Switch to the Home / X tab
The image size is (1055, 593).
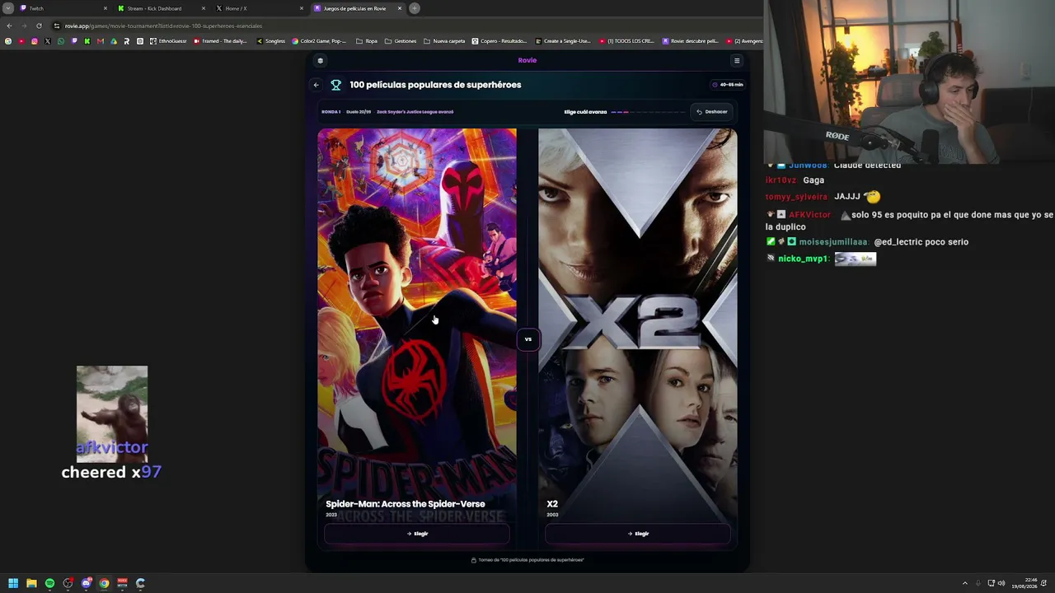(x=260, y=8)
